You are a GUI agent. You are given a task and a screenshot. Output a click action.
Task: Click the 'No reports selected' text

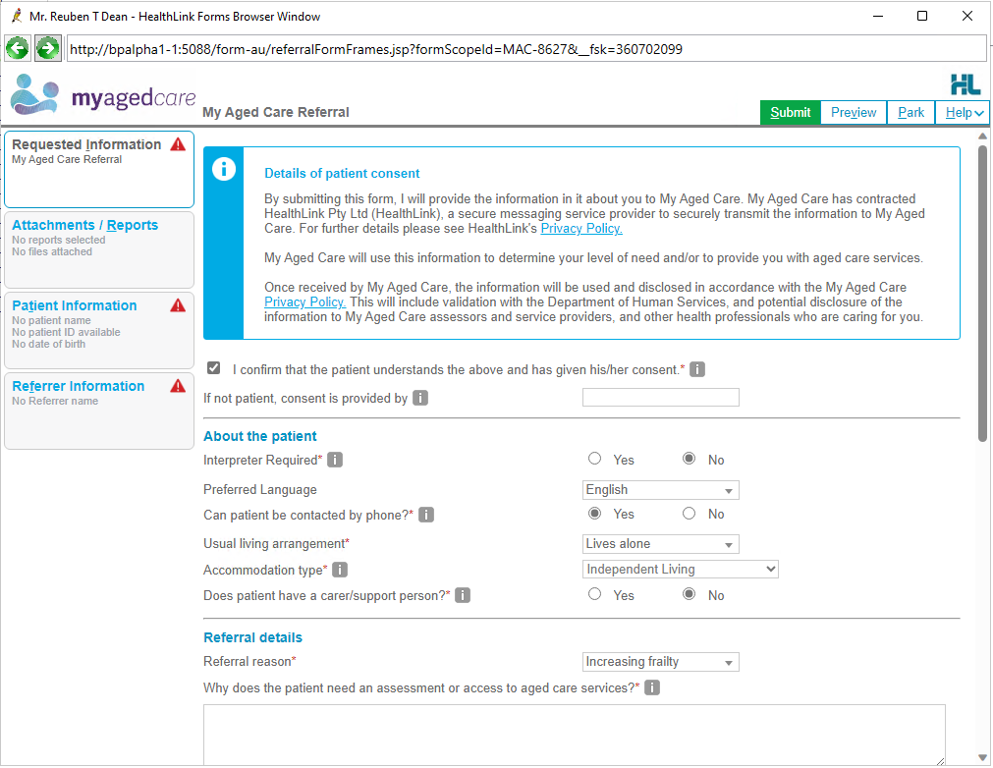[58, 240]
